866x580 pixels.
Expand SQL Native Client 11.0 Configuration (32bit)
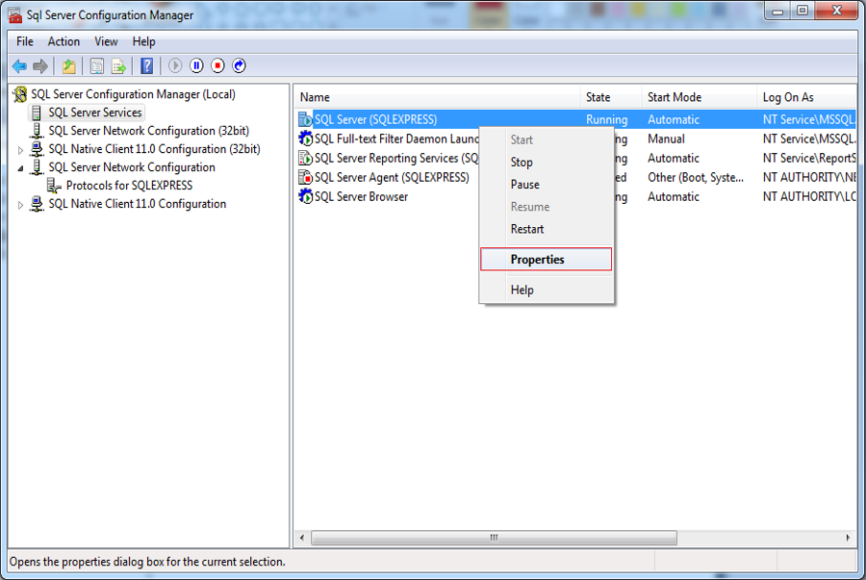20,149
